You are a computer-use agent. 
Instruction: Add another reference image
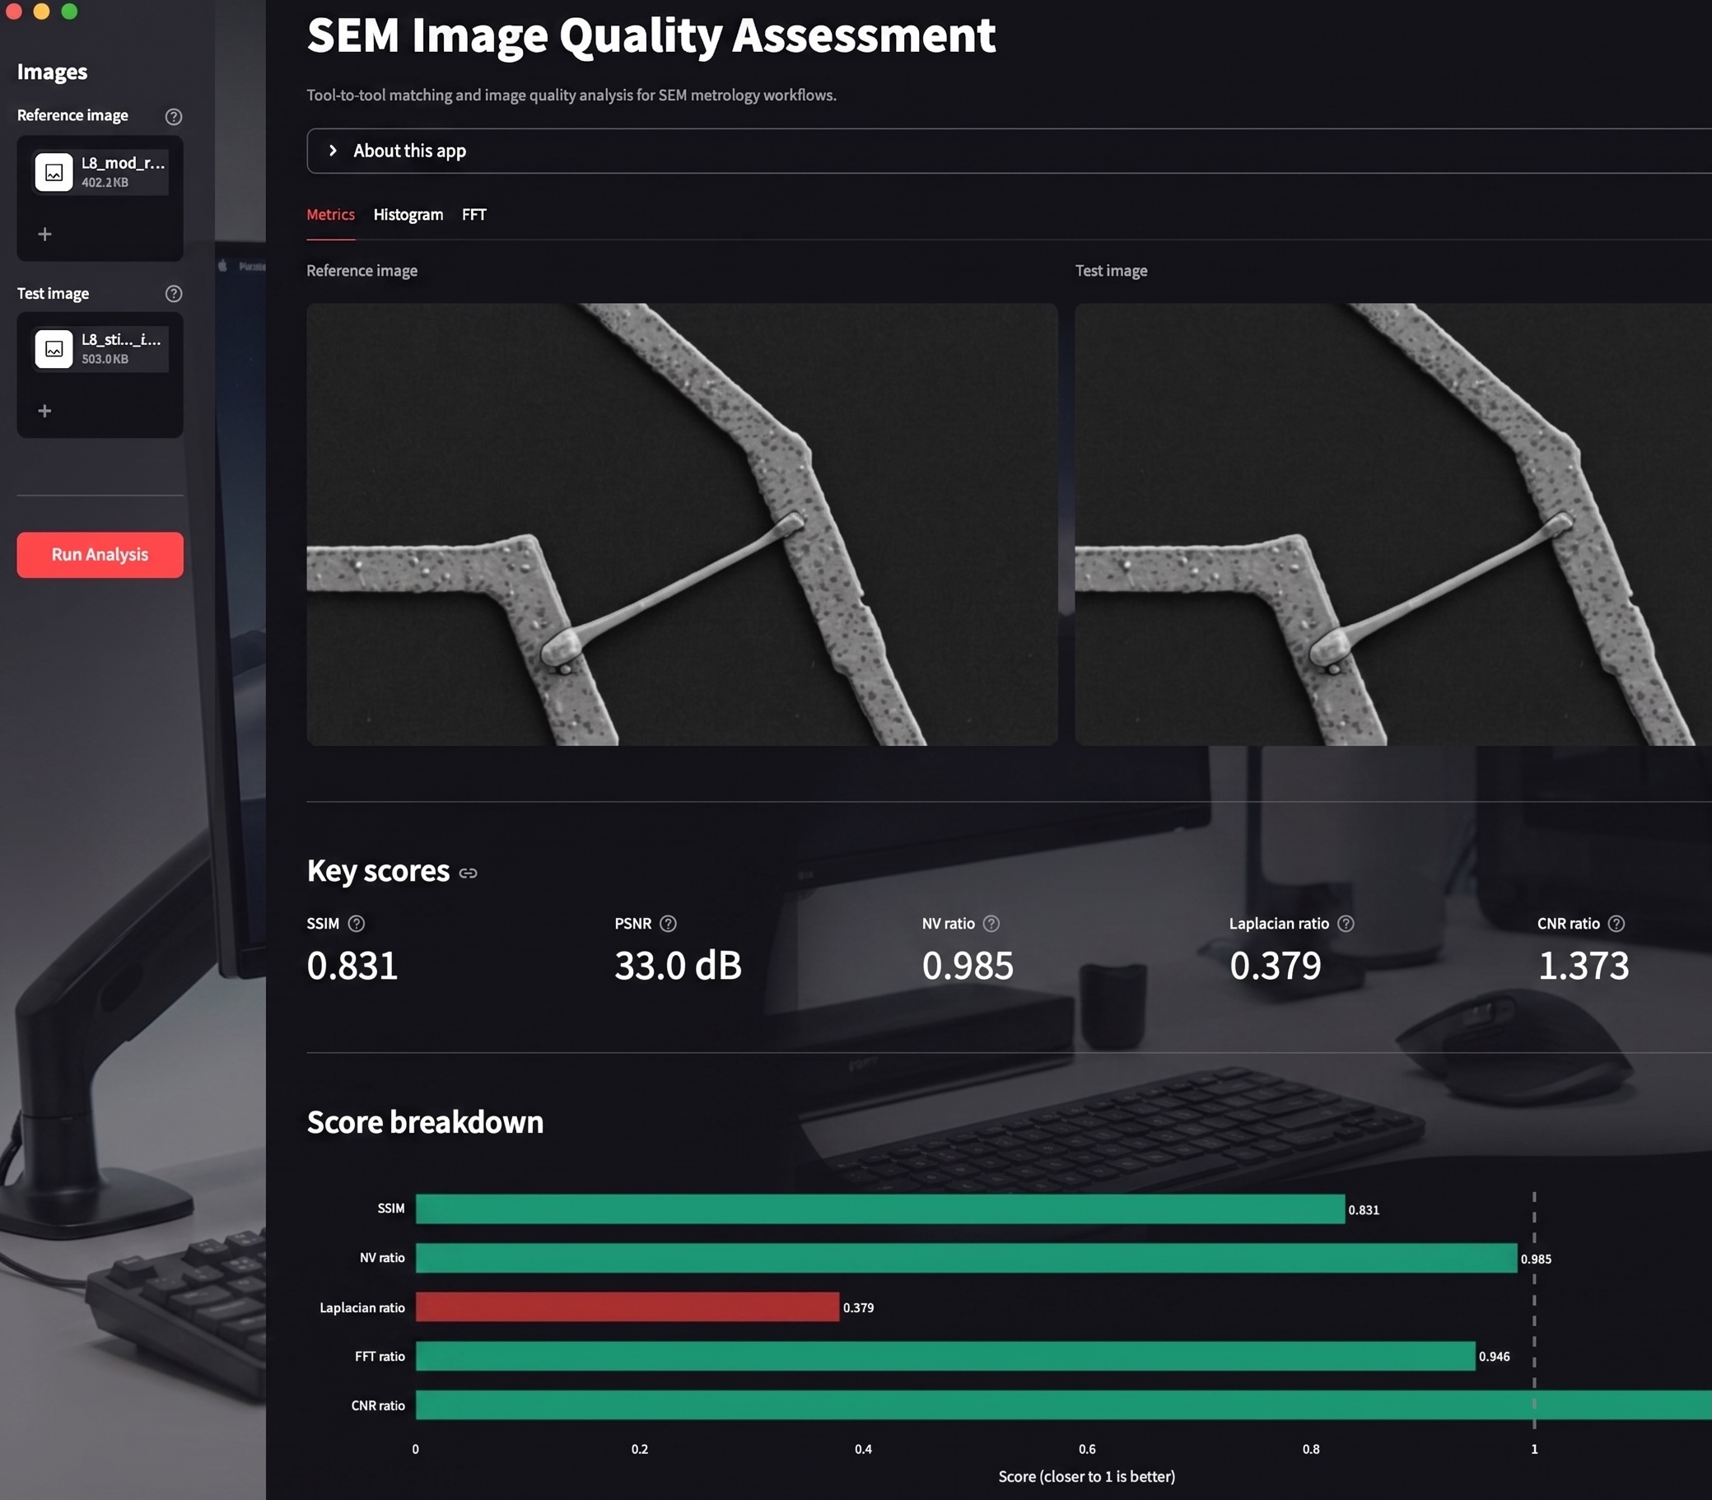point(44,234)
